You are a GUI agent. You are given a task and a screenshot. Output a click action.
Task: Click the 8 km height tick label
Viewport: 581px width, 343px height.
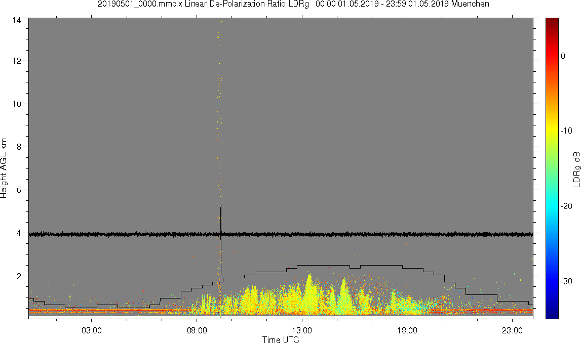19,147
